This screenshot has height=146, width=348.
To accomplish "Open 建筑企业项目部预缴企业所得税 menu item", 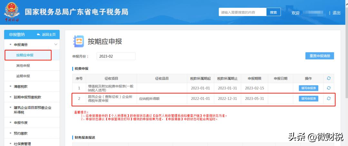I will (33, 110).
